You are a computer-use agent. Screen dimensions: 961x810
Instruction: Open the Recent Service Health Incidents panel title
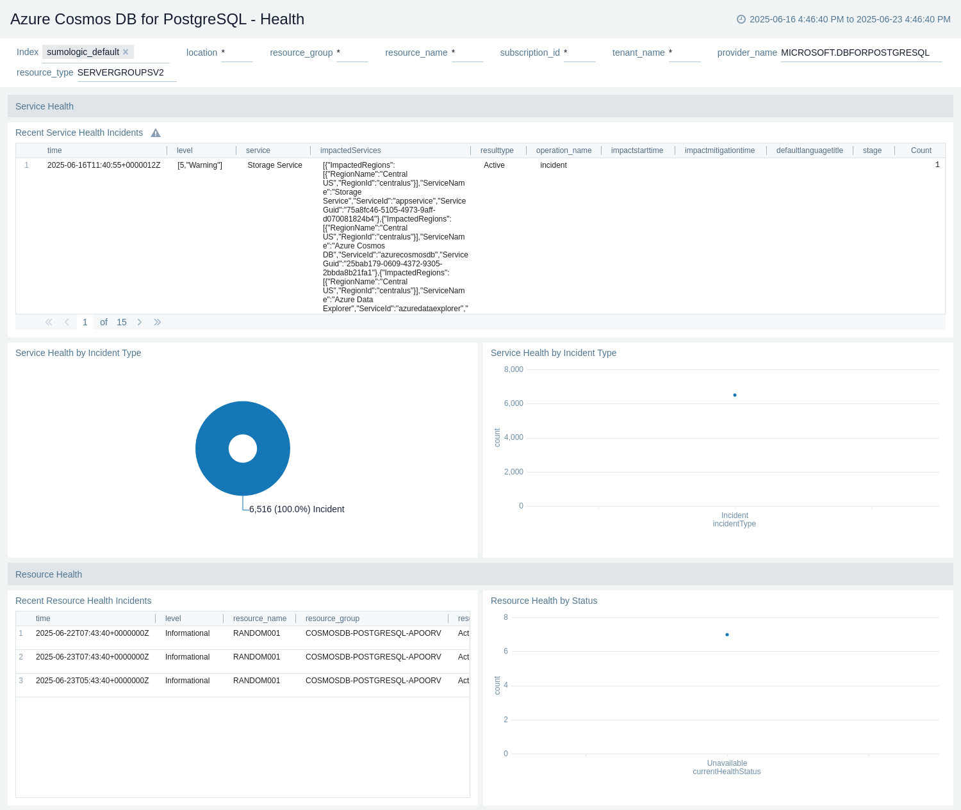point(79,133)
